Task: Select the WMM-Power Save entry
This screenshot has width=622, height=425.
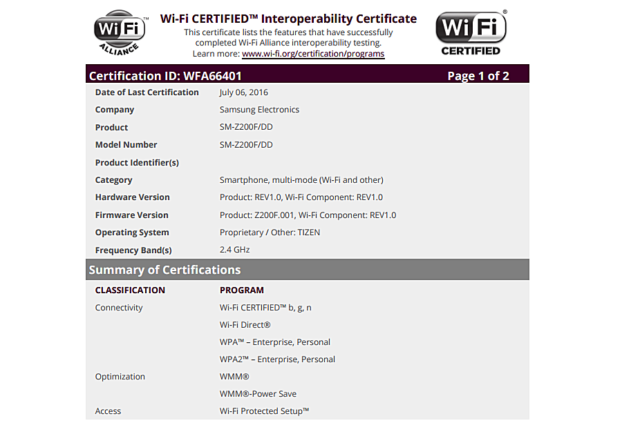Action: [x=258, y=394]
